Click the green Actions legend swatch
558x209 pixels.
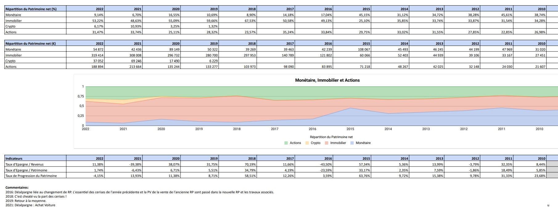point(286,143)
